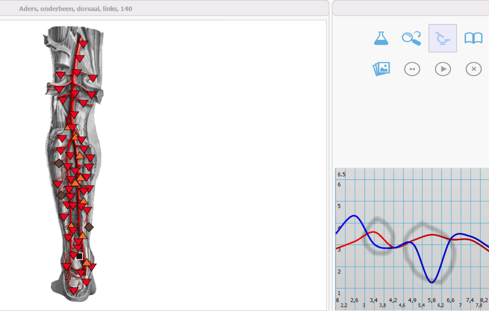This screenshot has height=311, width=489.
Task: Click the '4,2' x-axis label on the graph
Action: tap(393, 300)
